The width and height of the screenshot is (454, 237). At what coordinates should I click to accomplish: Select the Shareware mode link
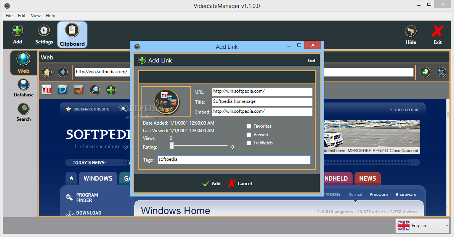click(406, 194)
